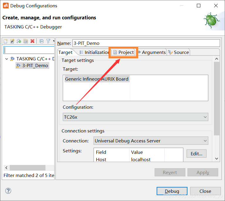
Task: Click the Apply button
Action: click(203, 172)
